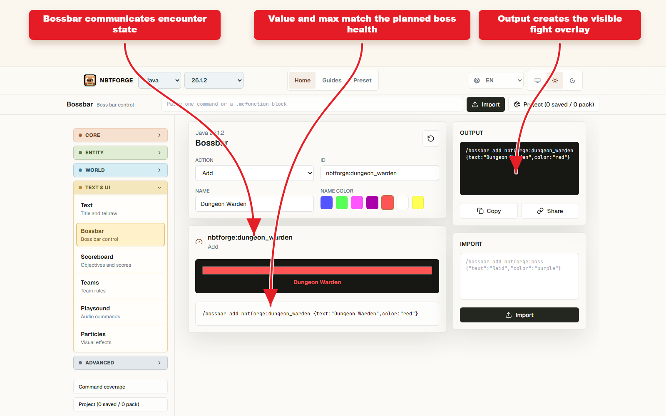Viewport: 666px width, 416px height.
Task: Pick the pink name color swatch
Action: [357, 203]
